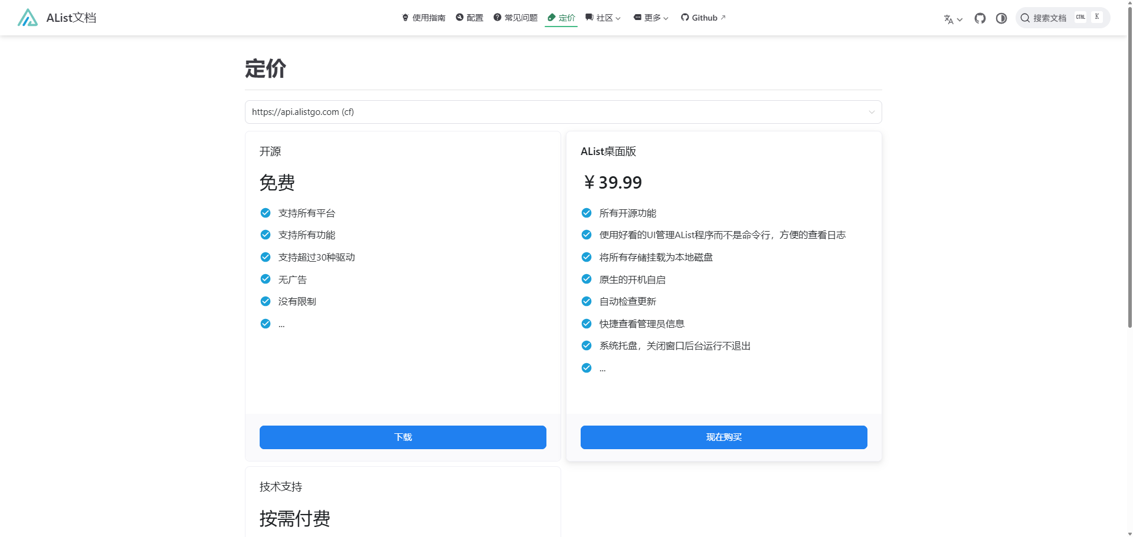1133x537 pixels.
Task: Open the language translation selector
Action: [x=952, y=19]
